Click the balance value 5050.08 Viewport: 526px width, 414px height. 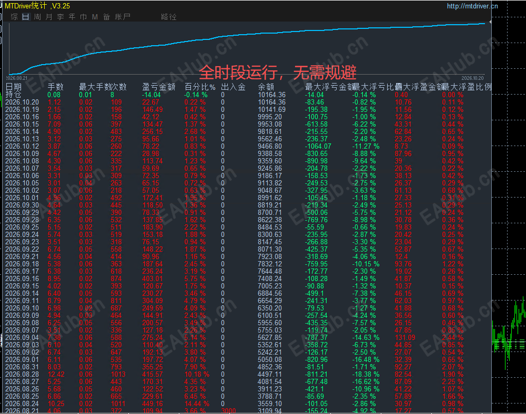(x=270, y=359)
